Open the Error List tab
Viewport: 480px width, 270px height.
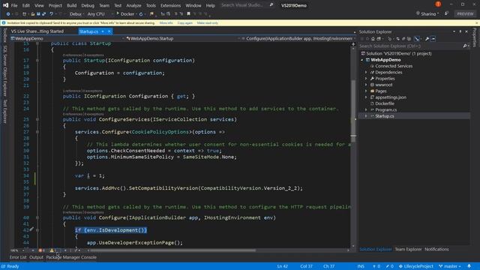point(18,257)
